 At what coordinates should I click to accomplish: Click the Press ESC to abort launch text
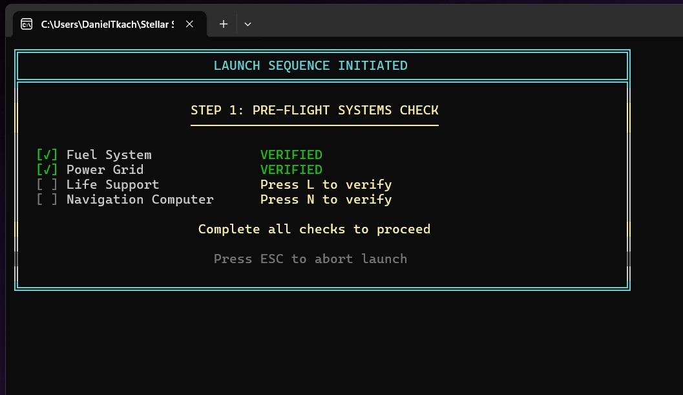[310, 259]
